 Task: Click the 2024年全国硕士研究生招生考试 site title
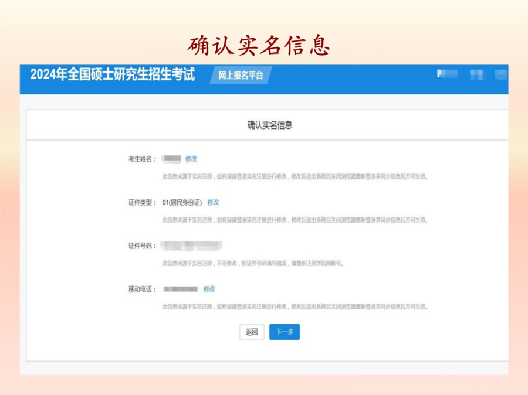(112, 76)
